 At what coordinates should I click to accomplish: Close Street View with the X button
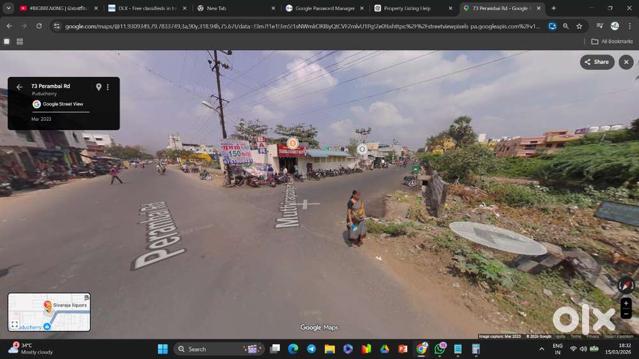click(x=626, y=62)
